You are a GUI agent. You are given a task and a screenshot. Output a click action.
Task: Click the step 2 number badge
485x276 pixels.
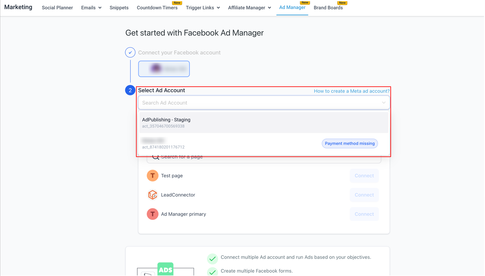130,90
